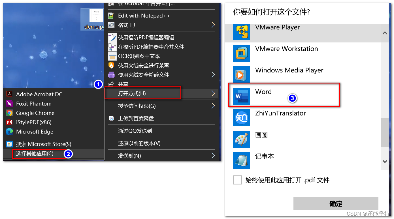Click the ZhiYunTranslator icon

(242, 117)
